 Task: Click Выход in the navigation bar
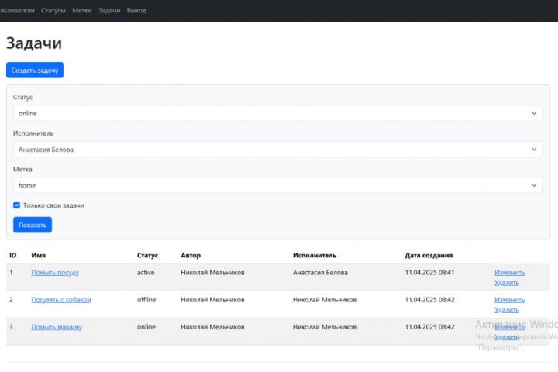click(x=136, y=10)
